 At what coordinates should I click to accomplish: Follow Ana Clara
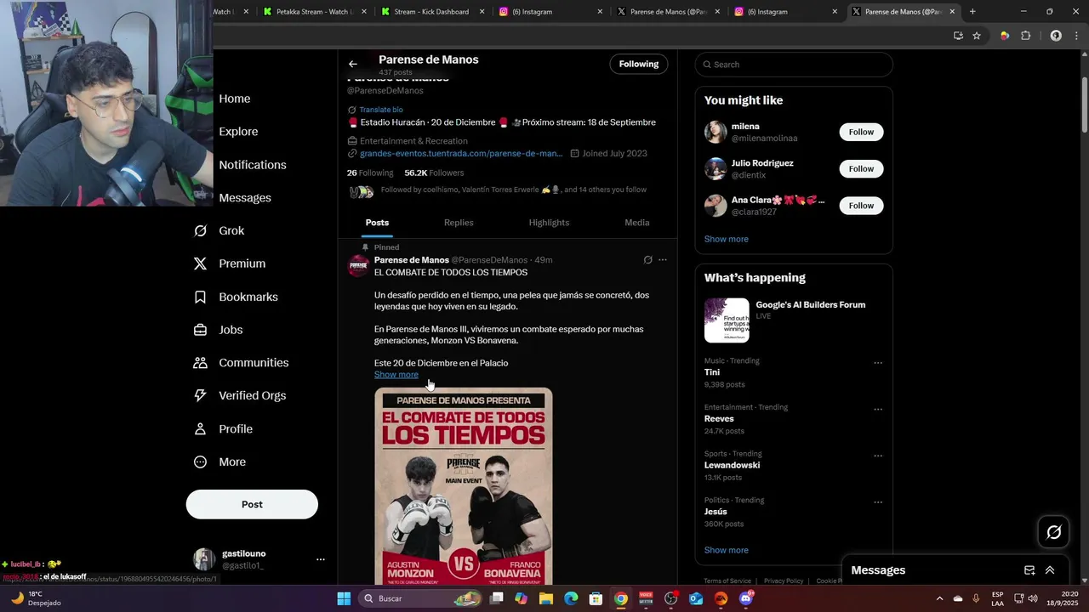click(861, 206)
